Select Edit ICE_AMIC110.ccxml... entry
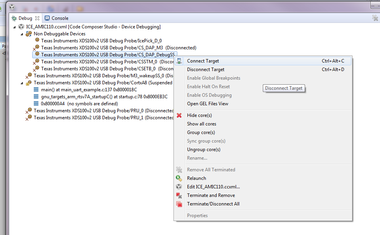This screenshot has height=235, width=380. point(263,187)
